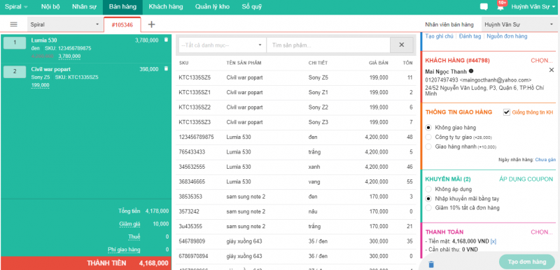560x270 pixels.
Task: Select sam sung note 2 nâu row 3573242
Action: click(296, 211)
